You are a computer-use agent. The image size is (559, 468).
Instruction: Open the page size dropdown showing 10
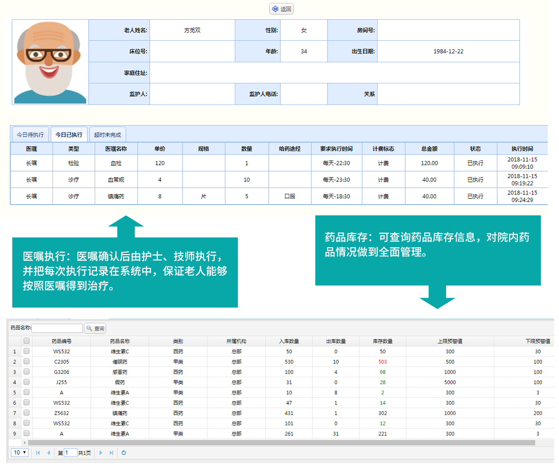[x=20, y=453]
